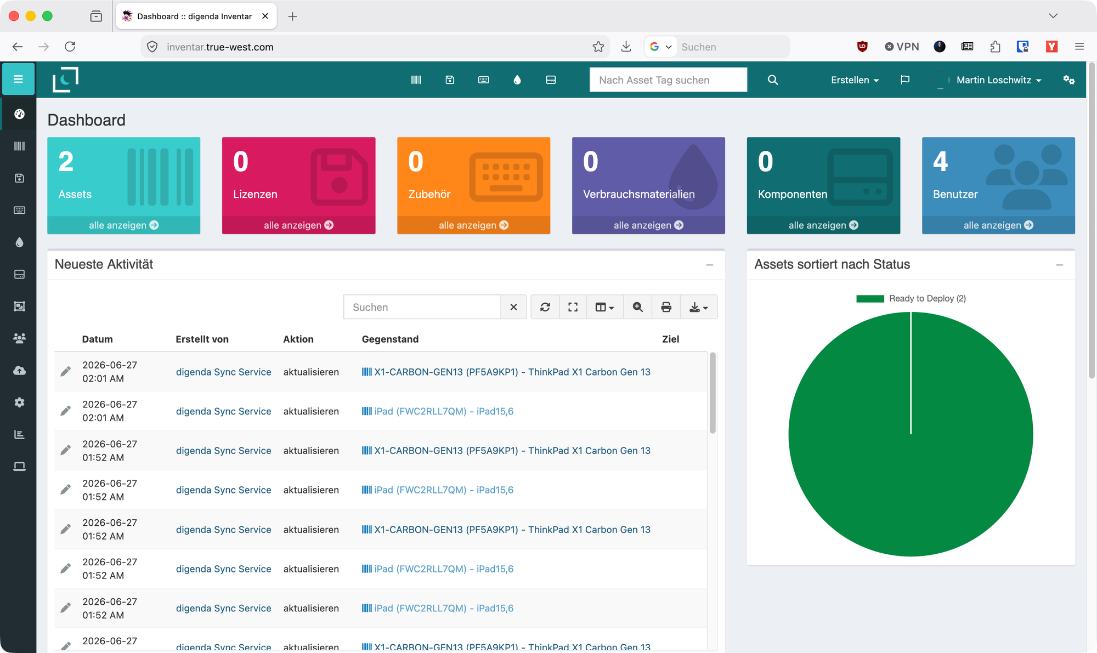Viewport: 1097px width, 653px height.
Task: Open Requestable laptop icon in sidebar
Action: 19,467
